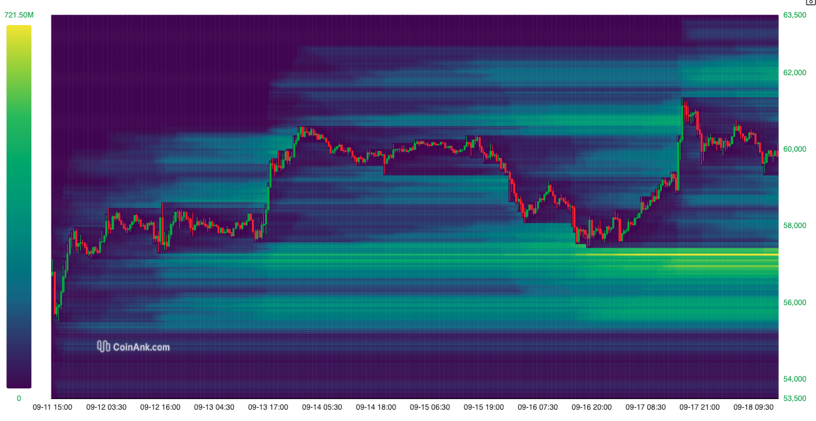This screenshot has width=816, height=421.
Task: Select the 09-15 06:30 time axis label
Action: pyautogui.click(x=430, y=407)
